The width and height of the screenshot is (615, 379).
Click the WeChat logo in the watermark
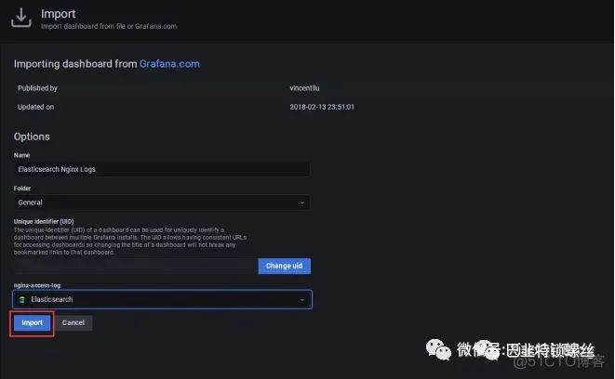(435, 350)
